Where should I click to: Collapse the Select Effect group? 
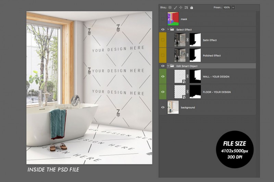point(168,30)
